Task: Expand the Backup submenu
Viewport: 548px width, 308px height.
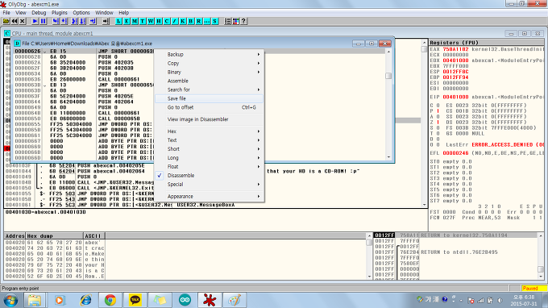Action: click(x=209, y=55)
